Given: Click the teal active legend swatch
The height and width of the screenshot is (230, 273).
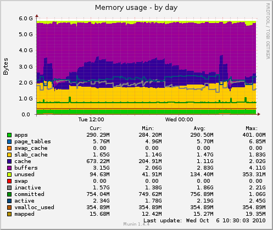Looking at the screenshot, I should pos(9,201).
